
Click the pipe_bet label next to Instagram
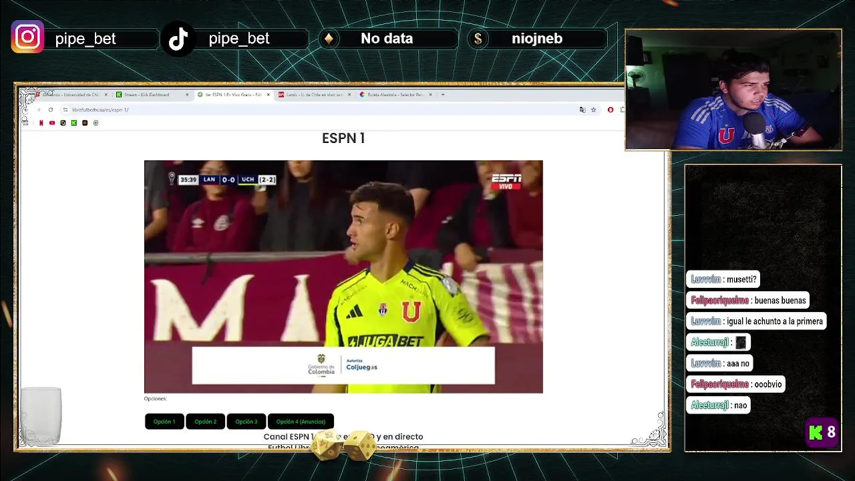click(x=85, y=39)
